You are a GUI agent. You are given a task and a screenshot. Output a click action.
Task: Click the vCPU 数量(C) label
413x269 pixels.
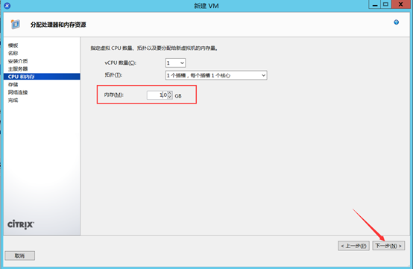point(120,63)
